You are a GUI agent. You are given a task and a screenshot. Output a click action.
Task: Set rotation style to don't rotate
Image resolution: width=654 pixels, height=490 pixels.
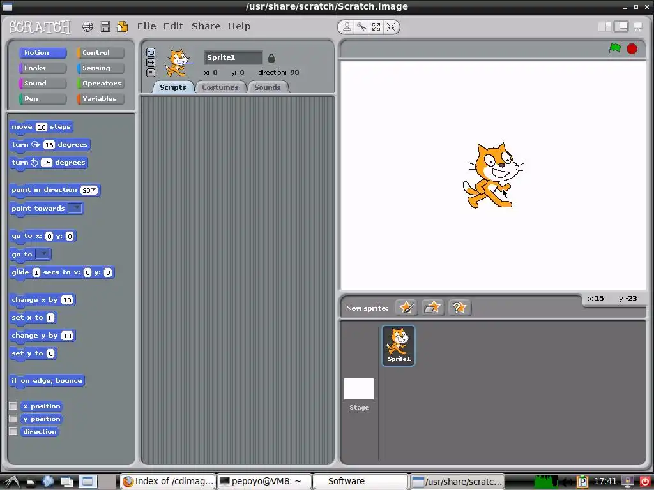(151, 73)
